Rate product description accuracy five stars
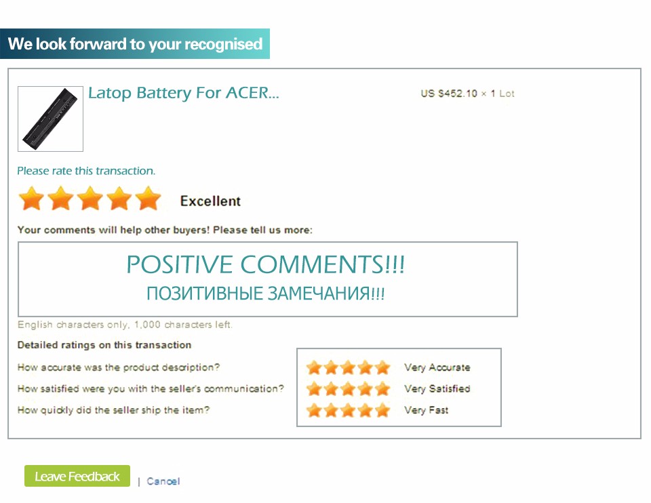Screen dimensions: 651x503 pos(383,367)
